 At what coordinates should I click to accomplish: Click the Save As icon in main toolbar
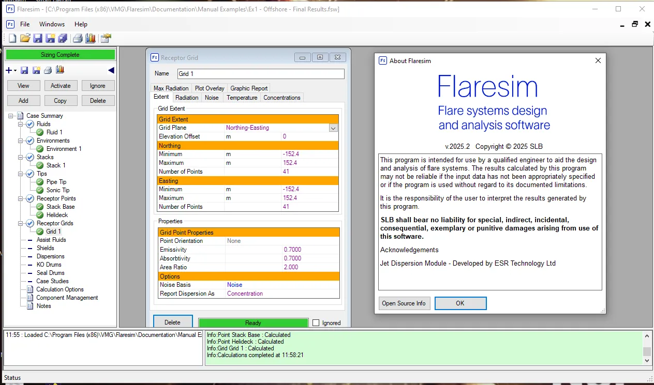point(50,38)
